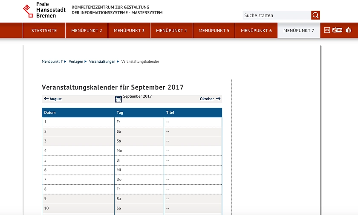Screen dimensions: 358x215
Task: Click date cell '8' in calendar table
Action: tap(78, 189)
